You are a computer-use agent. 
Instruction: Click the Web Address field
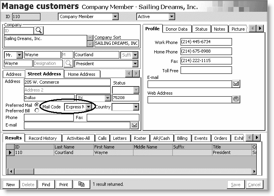[x=190, y=100]
